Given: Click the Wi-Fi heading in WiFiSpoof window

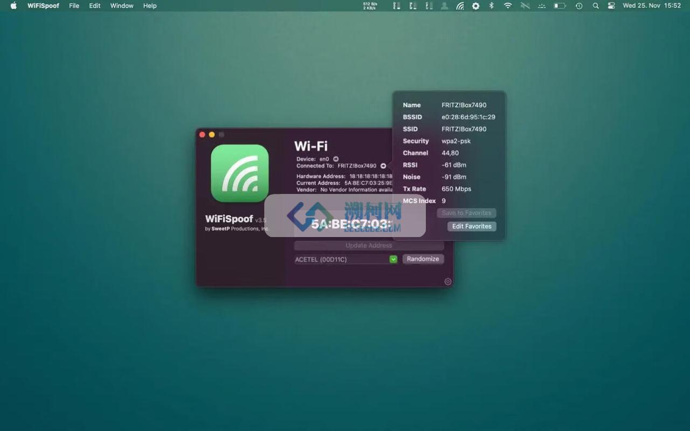Looking at the screenshot, I should coord(311,146).
